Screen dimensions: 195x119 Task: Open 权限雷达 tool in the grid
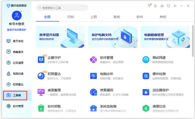41,76
